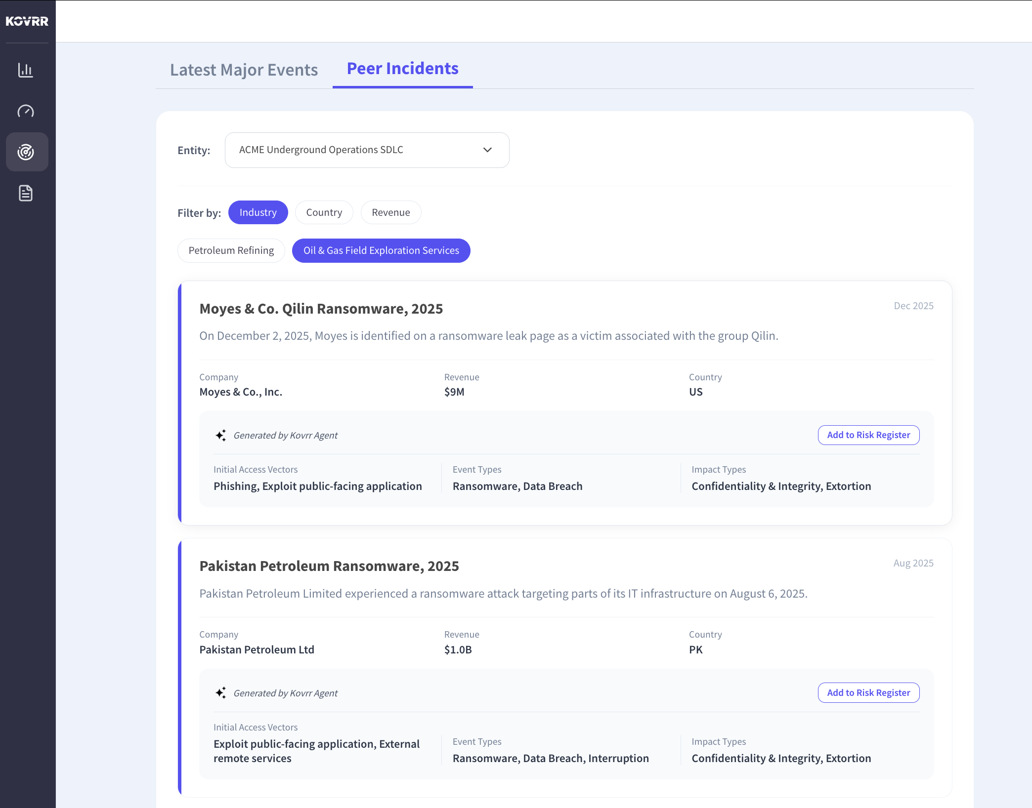The height and width of the screenshot is (808, 1032).
Task: Open the speedometer gauge sidebar icon
Action: [26, 111]
